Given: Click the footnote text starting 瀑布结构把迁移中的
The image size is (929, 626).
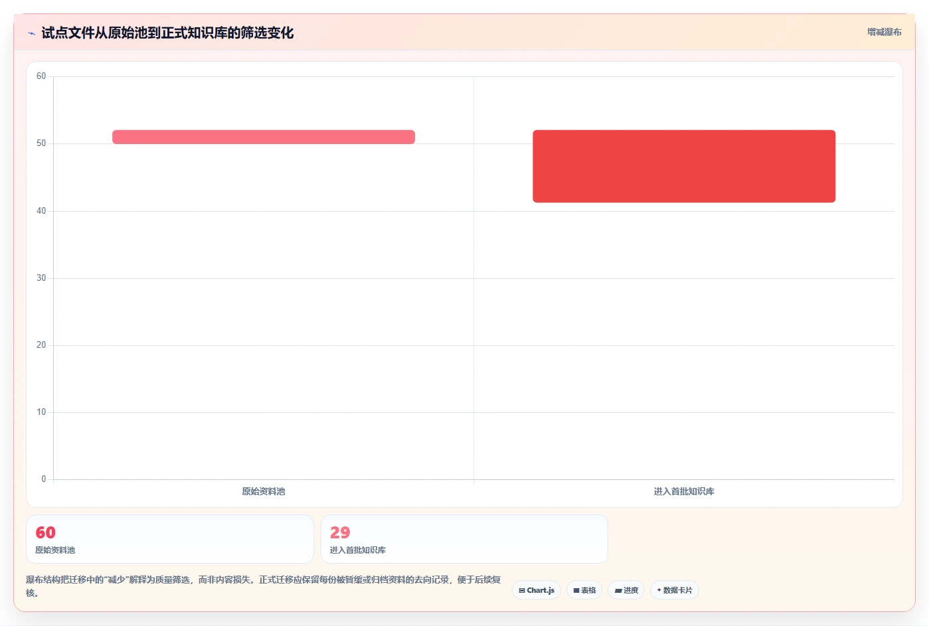Looking at the screenshot, I should click(264, 586).
